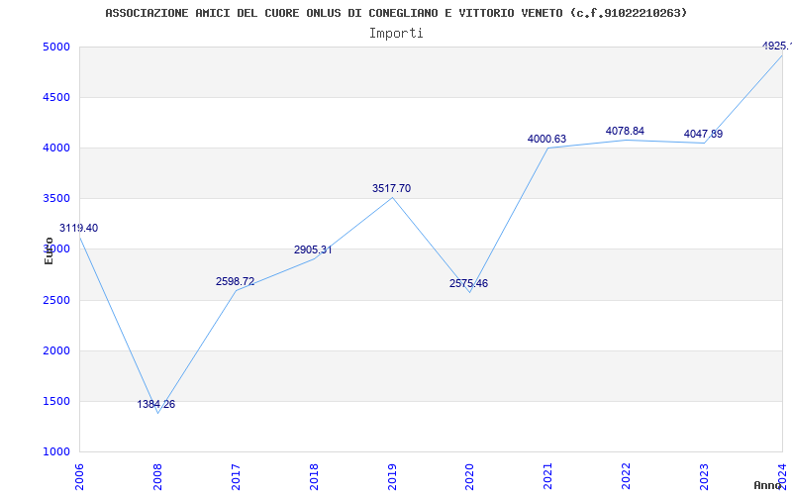Click the x-axis year 2023

coord(705,476)
